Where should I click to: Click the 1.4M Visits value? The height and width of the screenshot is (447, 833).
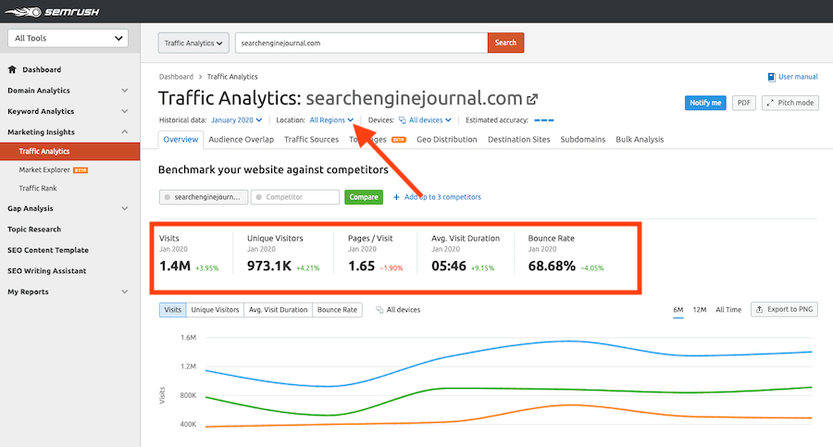click(175, 267)
